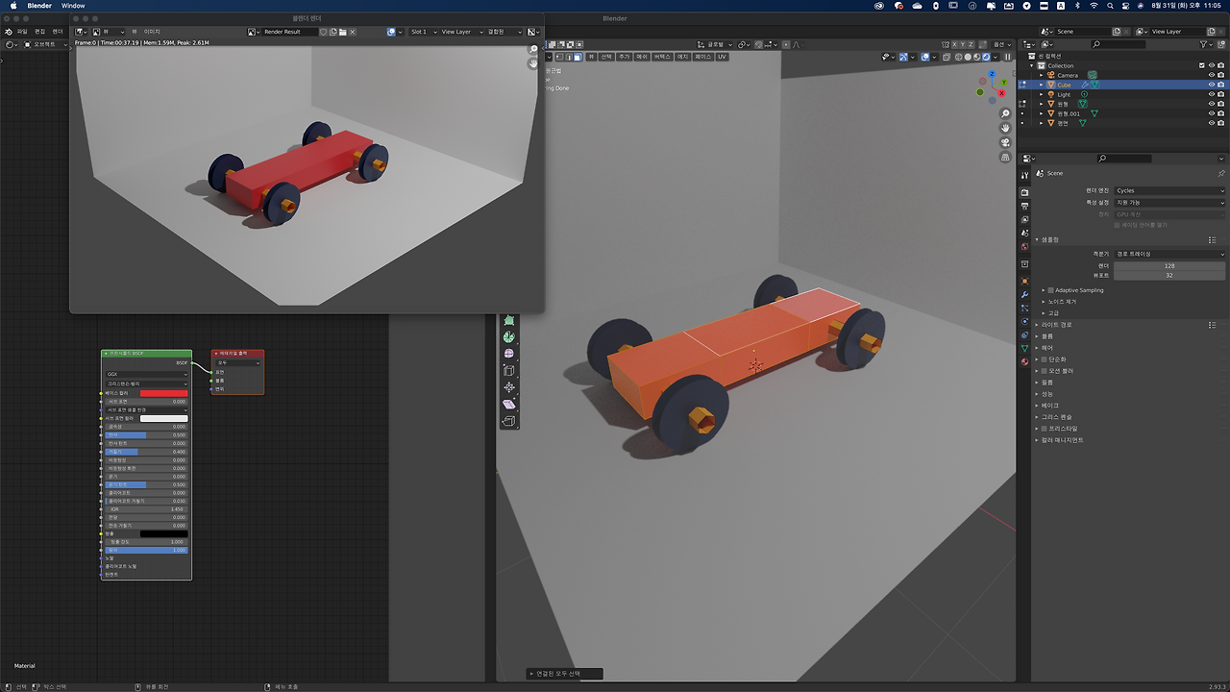Open the Output properties tab icon
The width and height of the screenshot is (1230, 692).
pyautogui.click(x=1024, y=206)
